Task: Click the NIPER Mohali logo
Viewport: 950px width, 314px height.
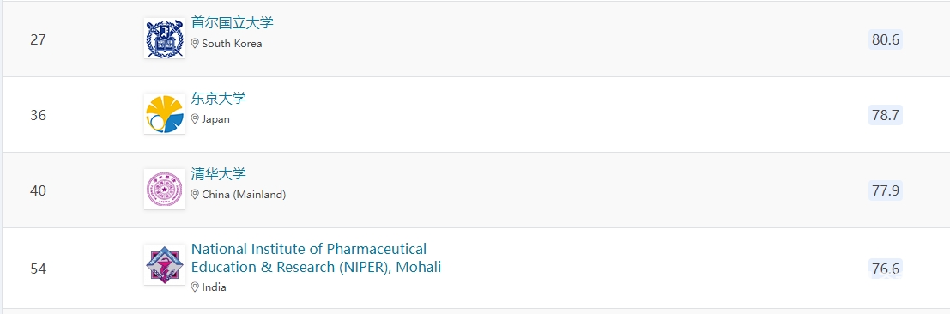Action: [x=164, y=265]
